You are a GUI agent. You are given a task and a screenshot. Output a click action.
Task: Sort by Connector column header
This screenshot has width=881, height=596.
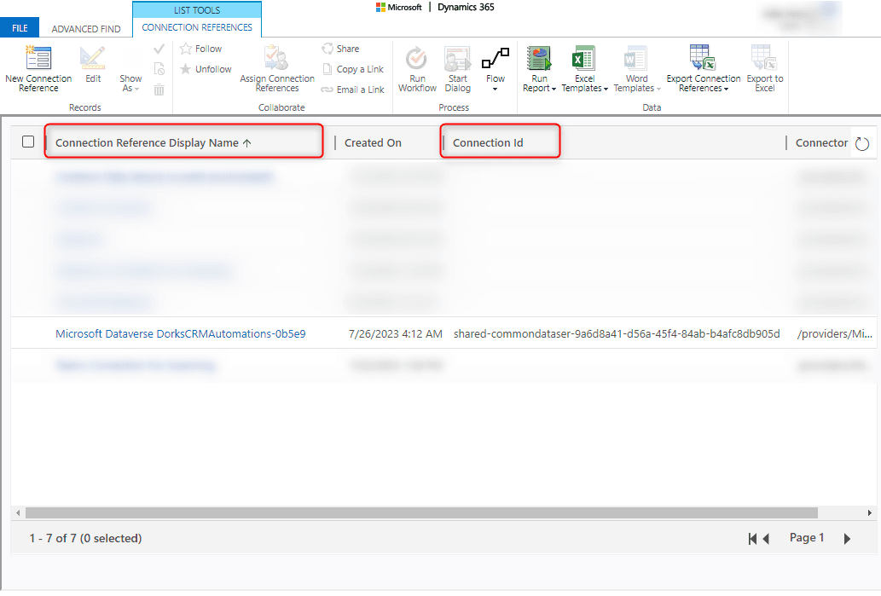821,143
